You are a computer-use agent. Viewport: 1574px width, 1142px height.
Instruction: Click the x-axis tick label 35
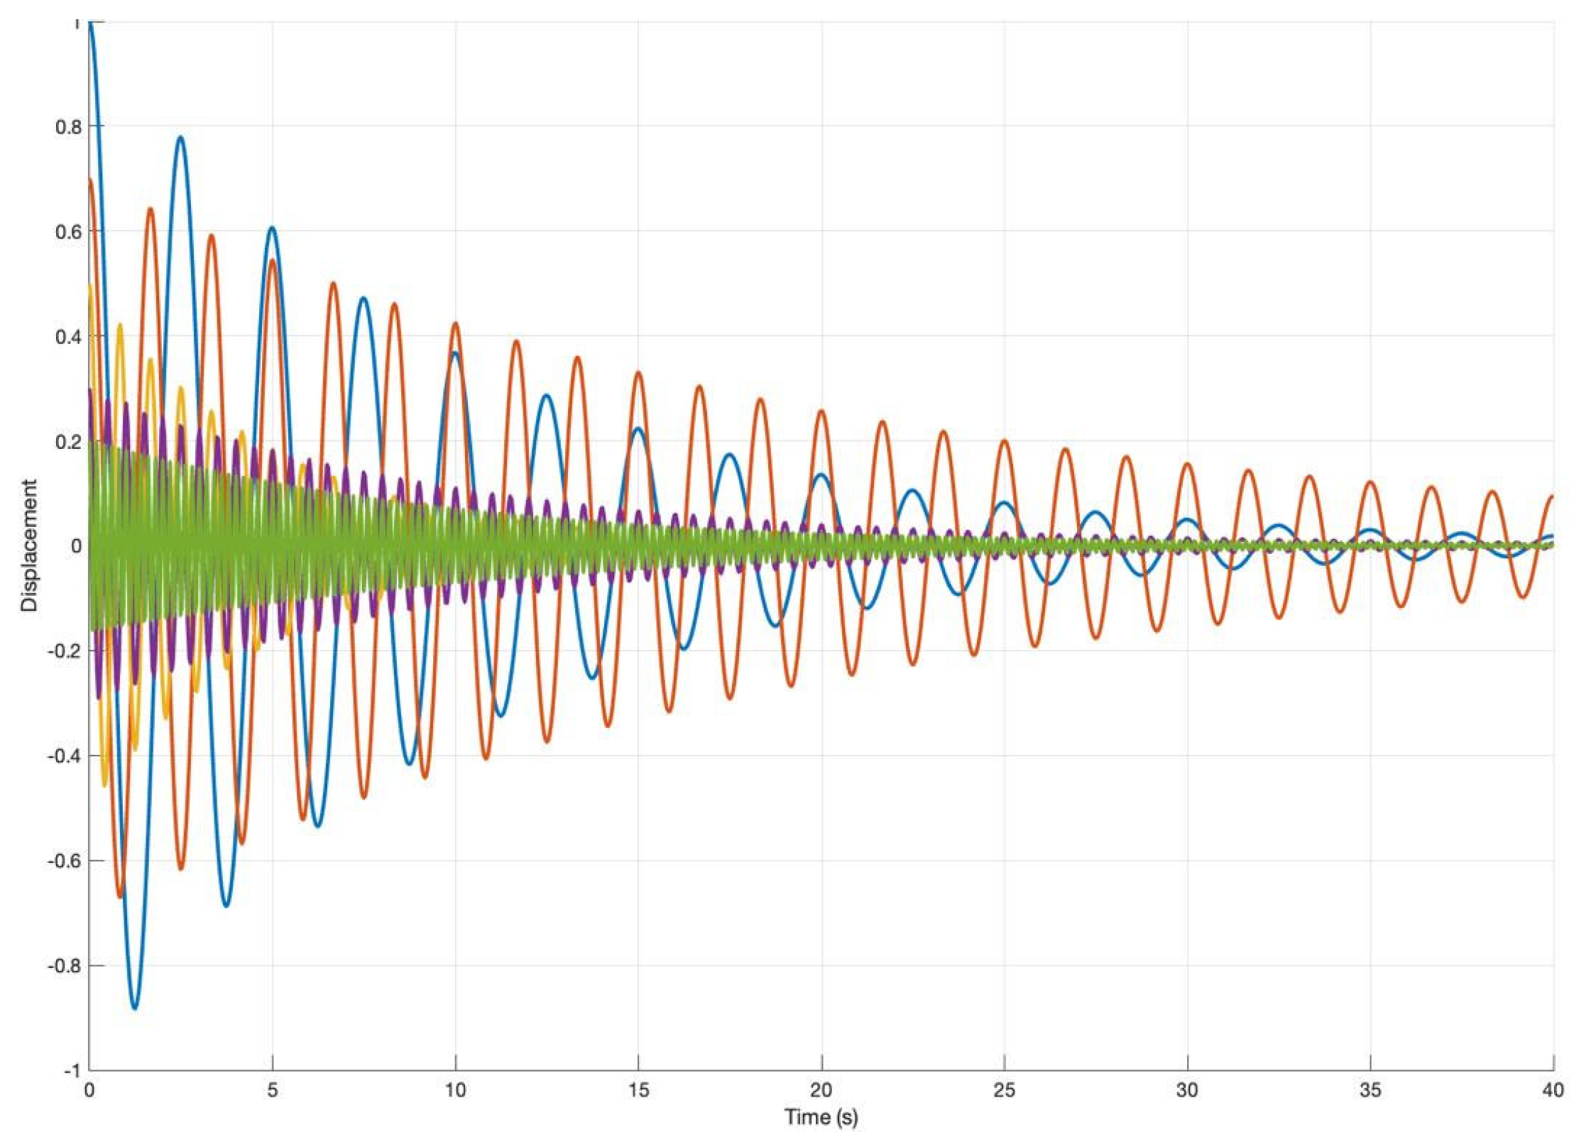[x=1370, y=1090]
